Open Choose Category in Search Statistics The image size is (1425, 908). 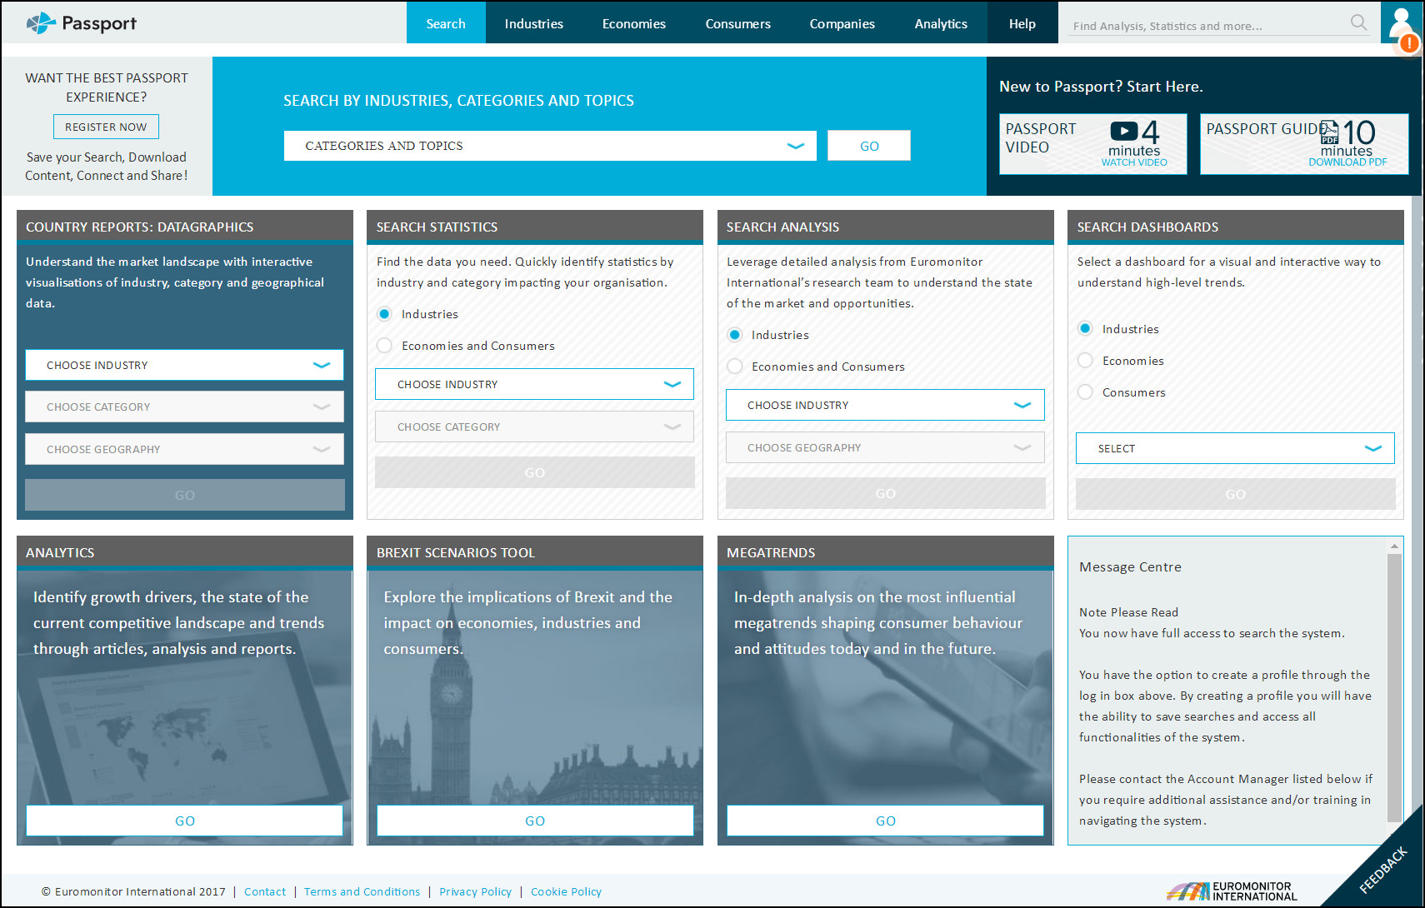534,427
